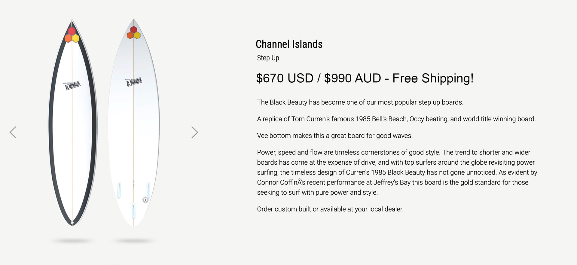Click the circular stamp near the board's fins

(145, 200)
